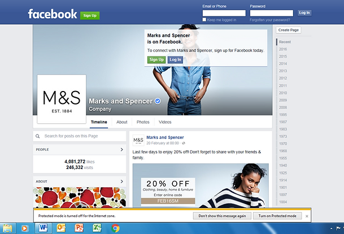Click the globe privacy icon on the post
Viewport: 344px width, 234px height.
click(x=184, y=143)
